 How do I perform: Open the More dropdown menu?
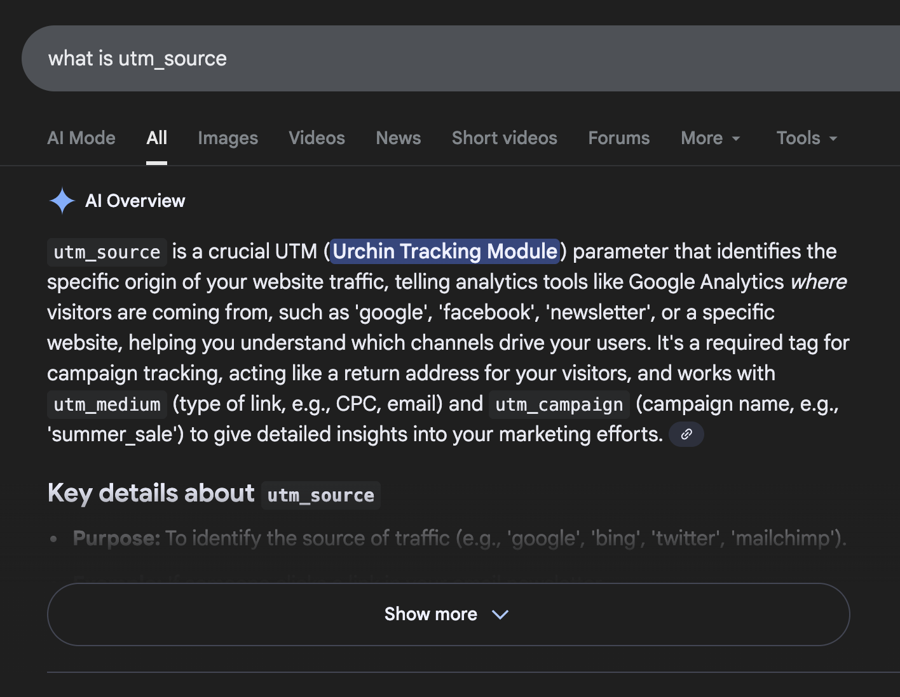click(x=710, y=138)
